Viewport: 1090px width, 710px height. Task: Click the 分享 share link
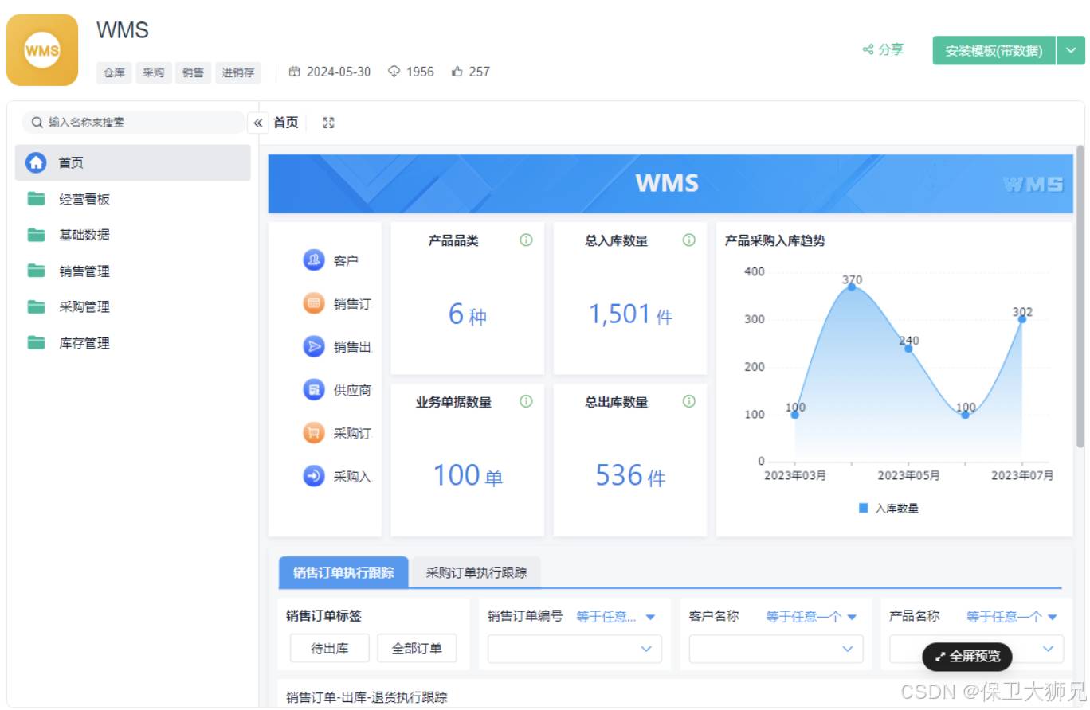point(884,49)
